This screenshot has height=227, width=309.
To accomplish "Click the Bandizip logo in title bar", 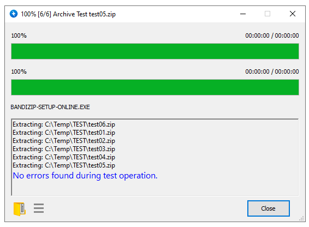I will tap(14, 14).
